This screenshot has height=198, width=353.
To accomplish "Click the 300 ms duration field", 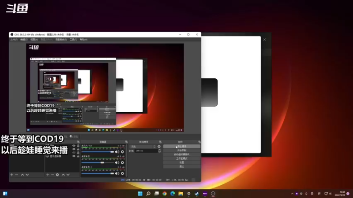I will click(x=146, y=151).
